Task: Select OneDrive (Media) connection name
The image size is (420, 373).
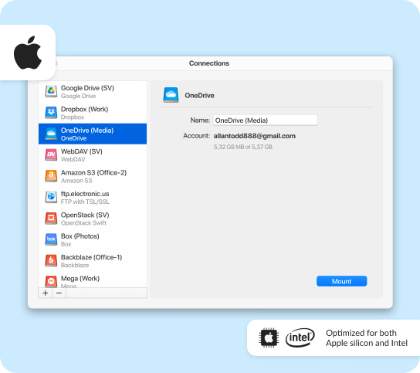Action: click(x=87, y=131)
